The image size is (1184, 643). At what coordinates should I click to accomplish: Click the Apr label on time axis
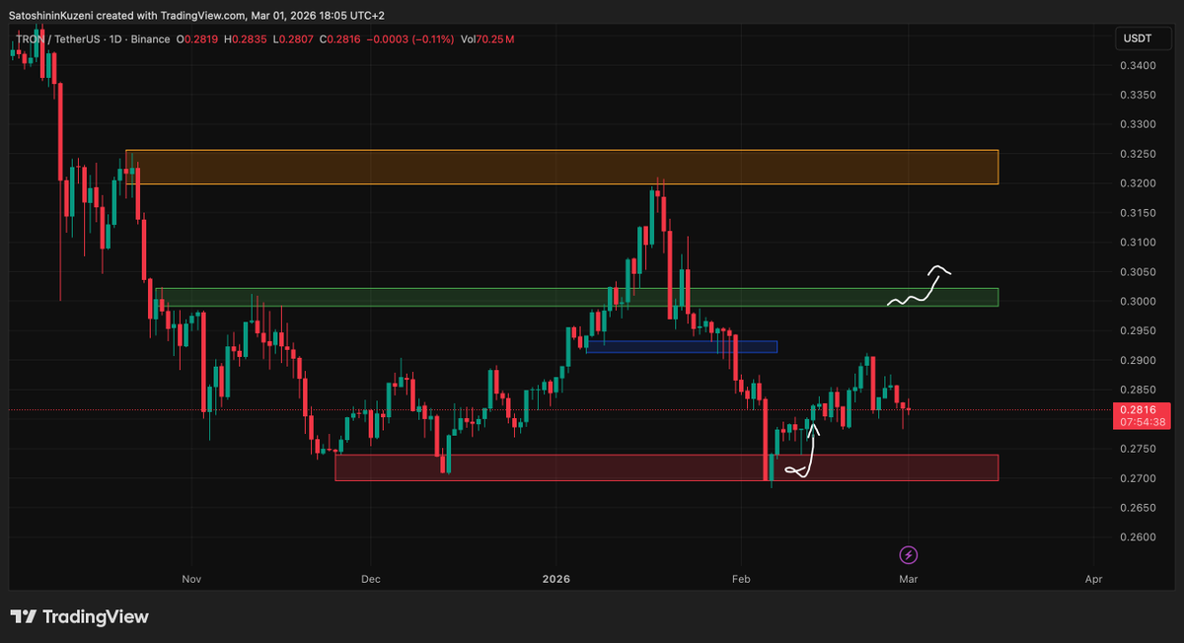coord(1093,580)
